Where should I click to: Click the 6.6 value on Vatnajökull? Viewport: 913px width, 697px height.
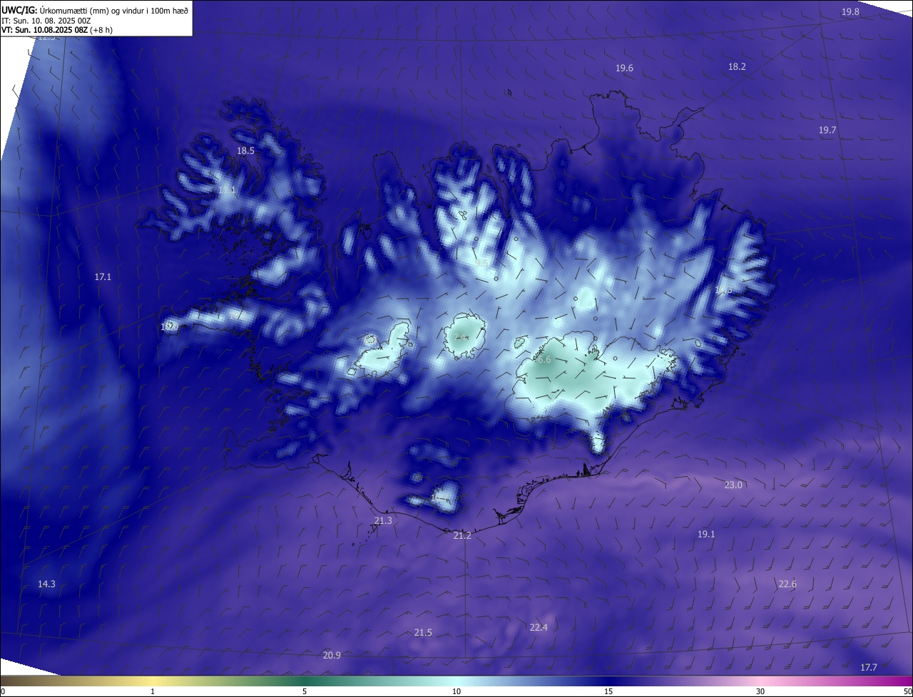pos(544,360)
